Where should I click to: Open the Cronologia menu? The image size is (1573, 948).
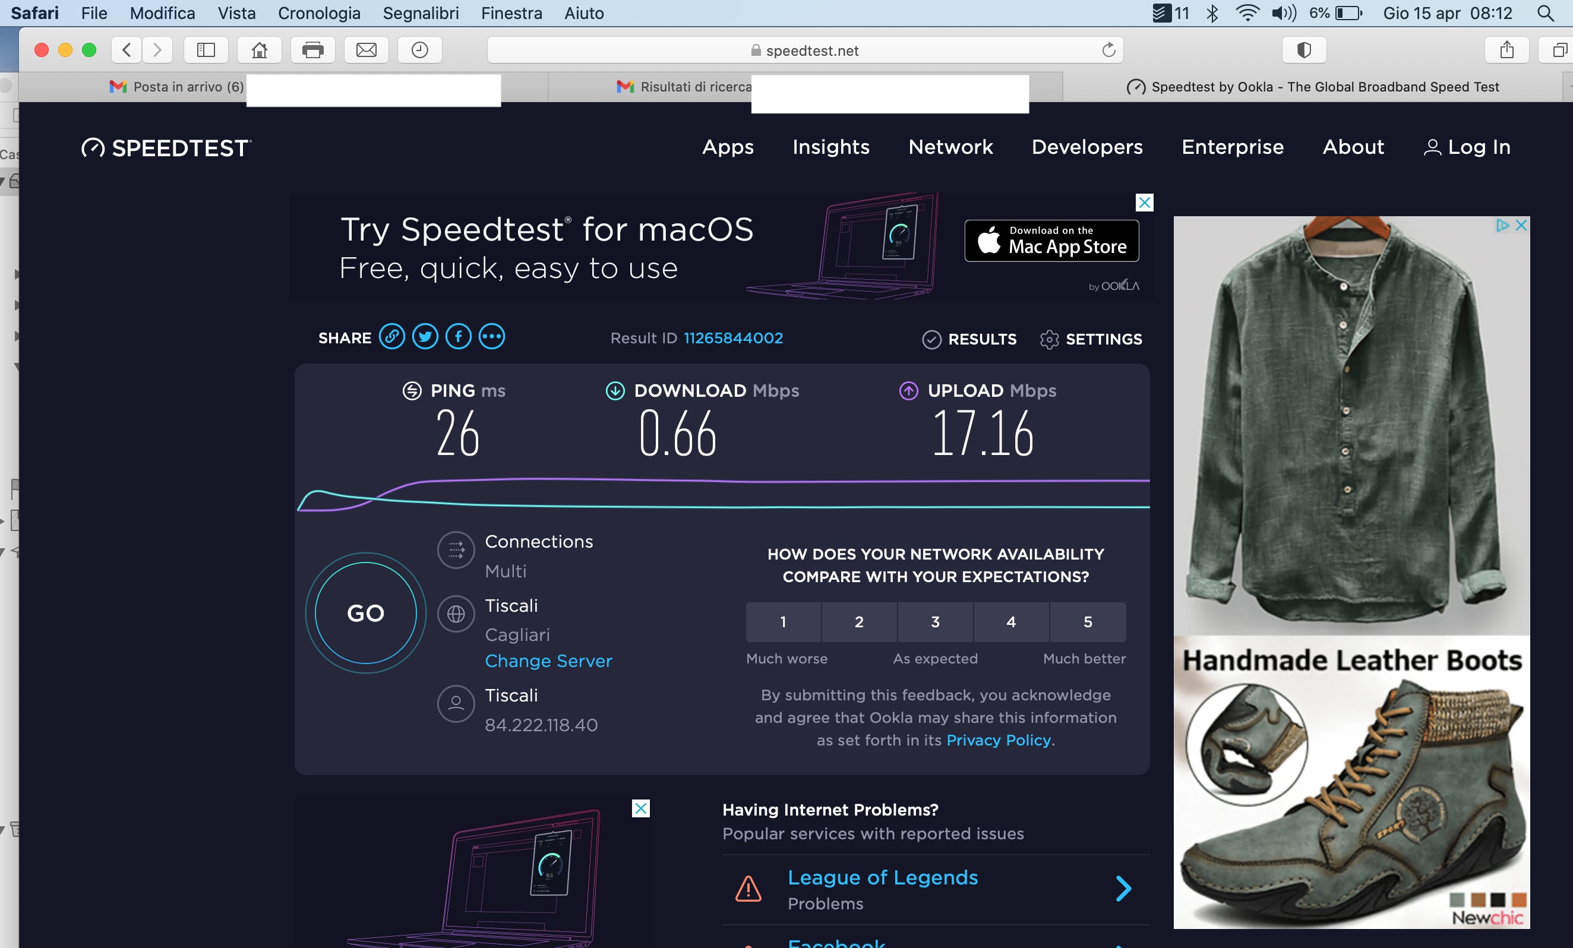[319, 14]
